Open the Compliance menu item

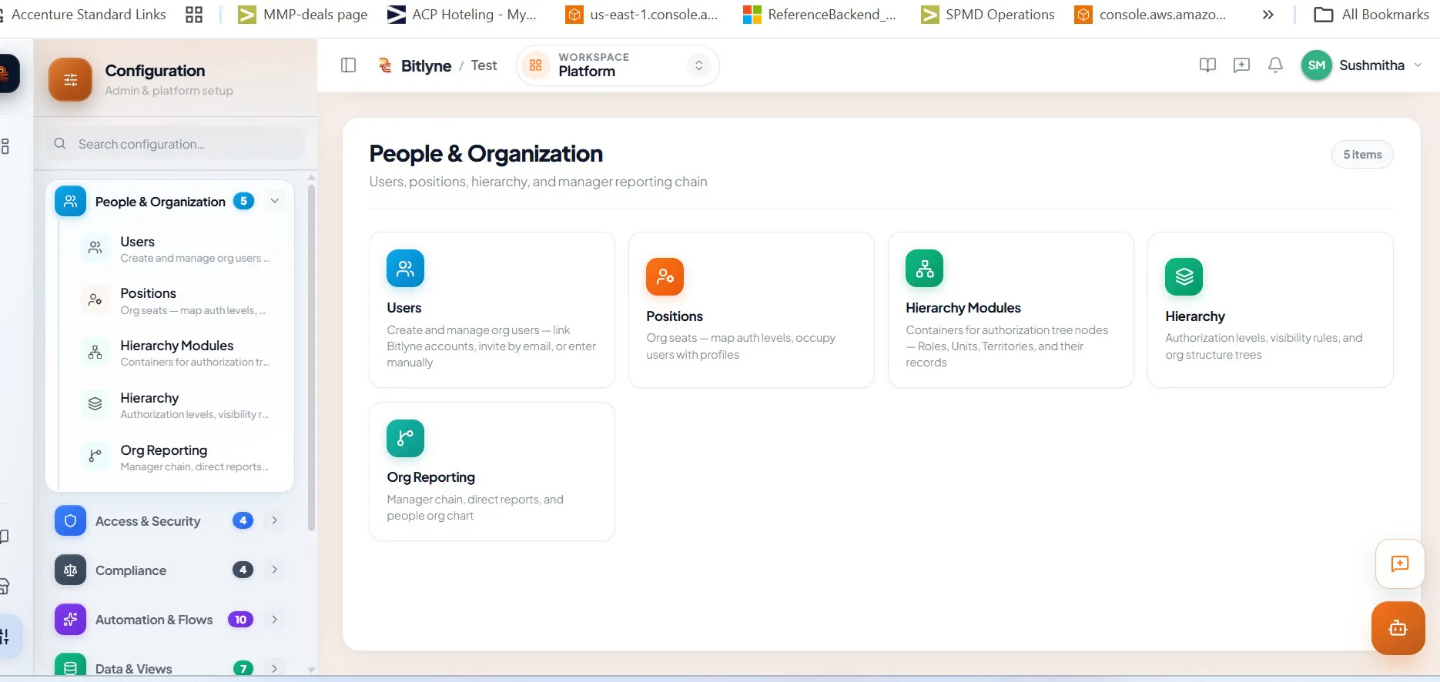(x=169, y=570)
